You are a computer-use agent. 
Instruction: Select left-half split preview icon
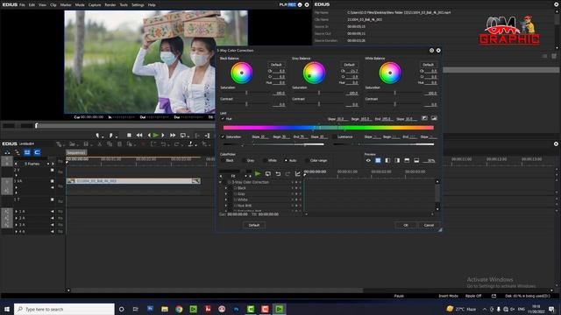pyautogui.click(x=387, y=160)
